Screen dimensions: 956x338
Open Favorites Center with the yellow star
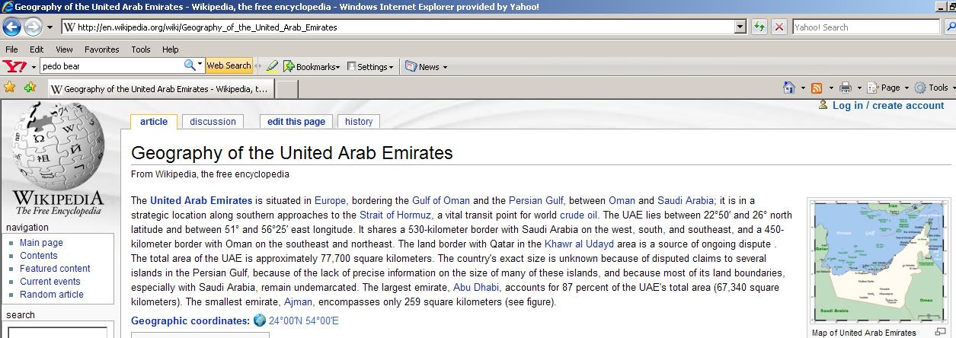(x=10, y=88)
